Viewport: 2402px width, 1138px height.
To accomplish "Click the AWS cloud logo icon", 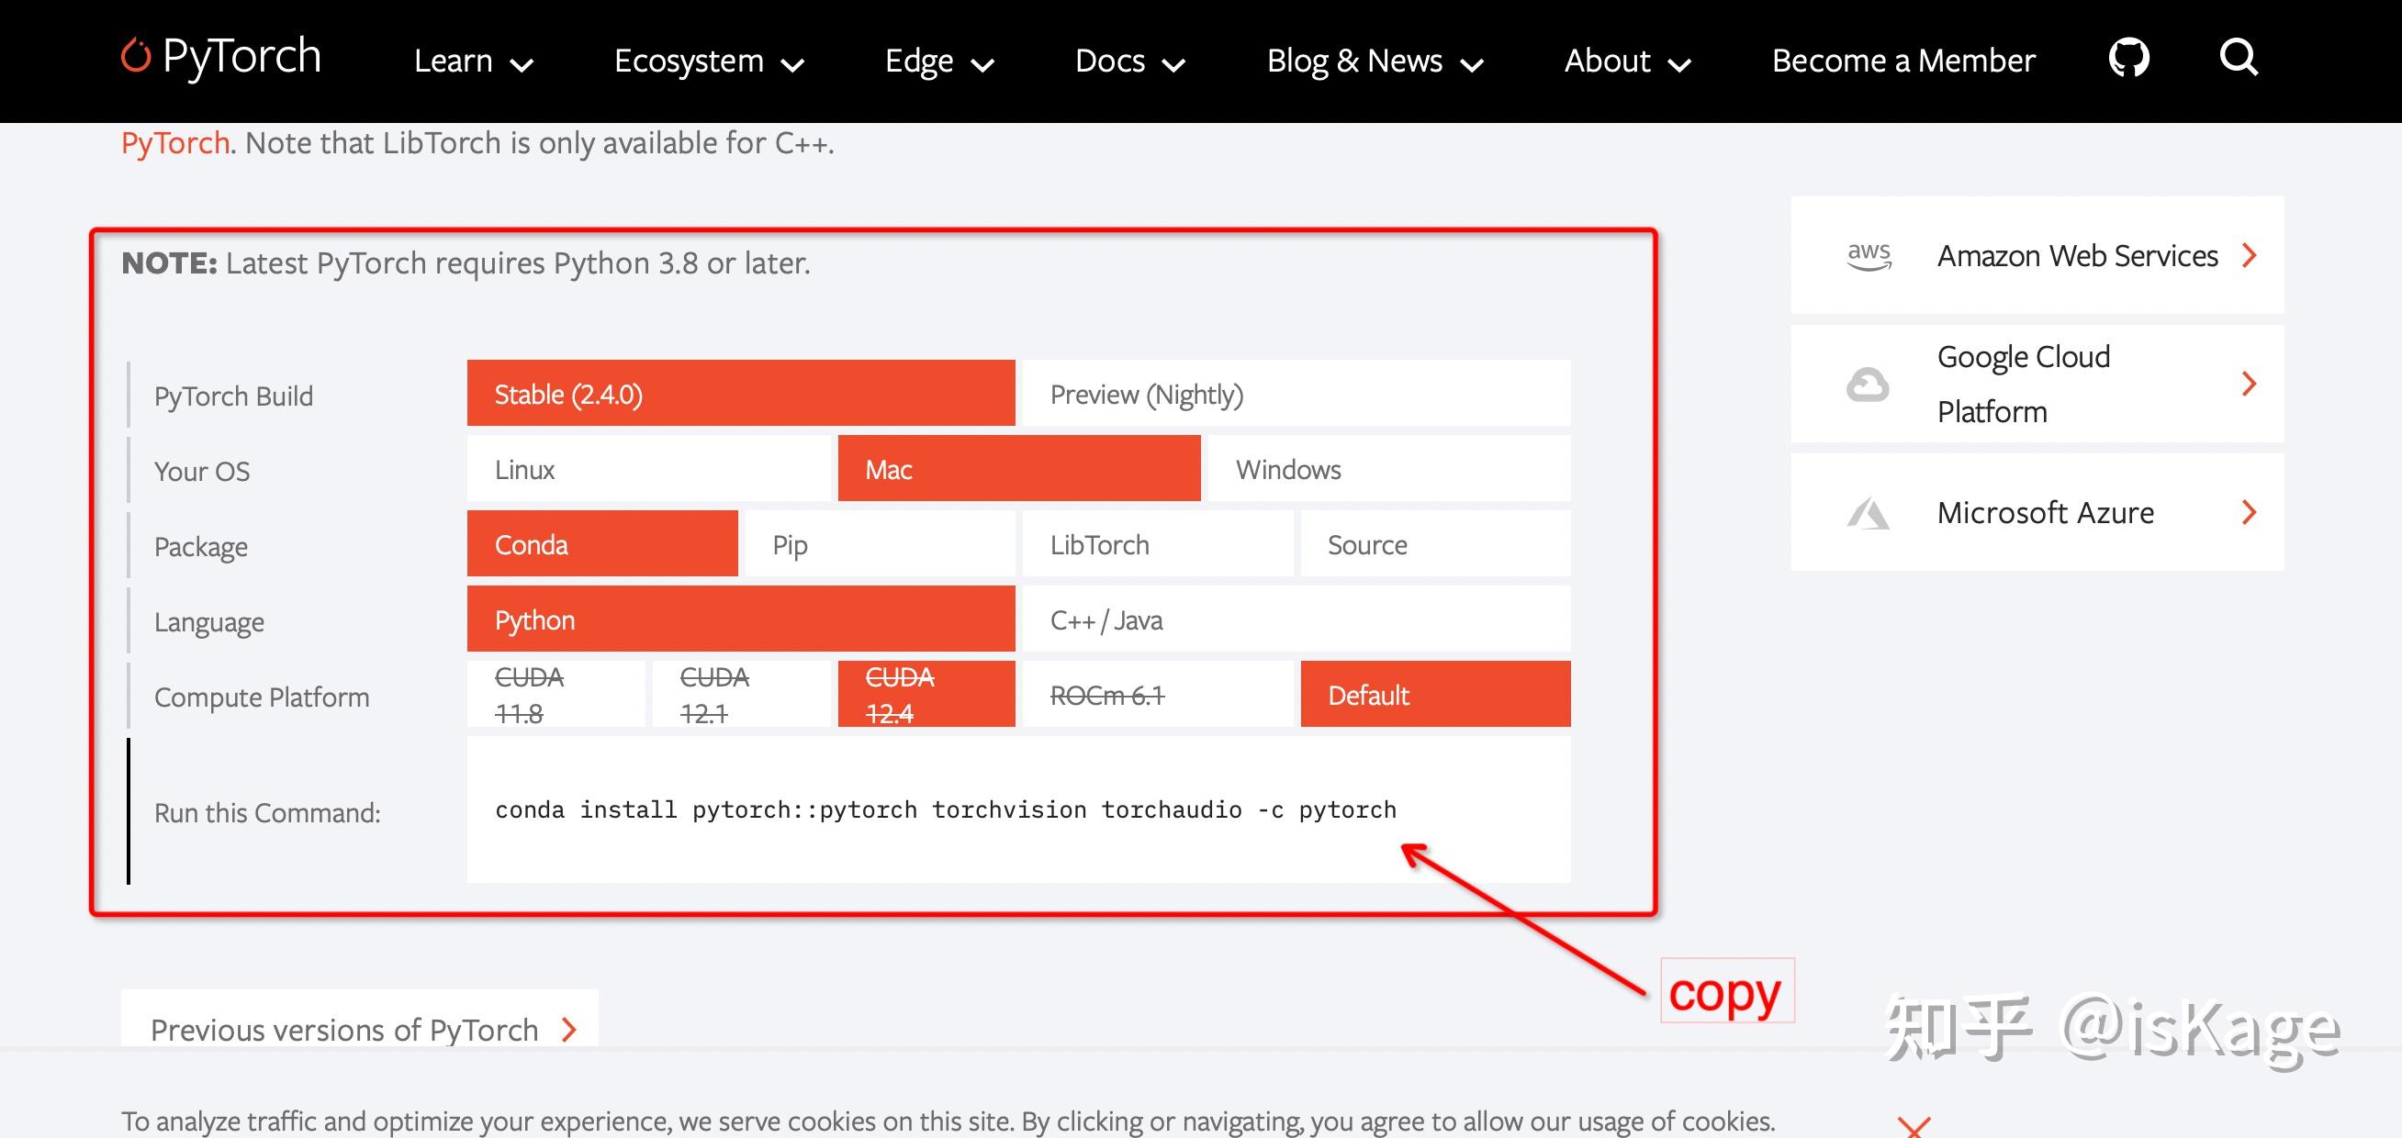I will [1869, 255].
